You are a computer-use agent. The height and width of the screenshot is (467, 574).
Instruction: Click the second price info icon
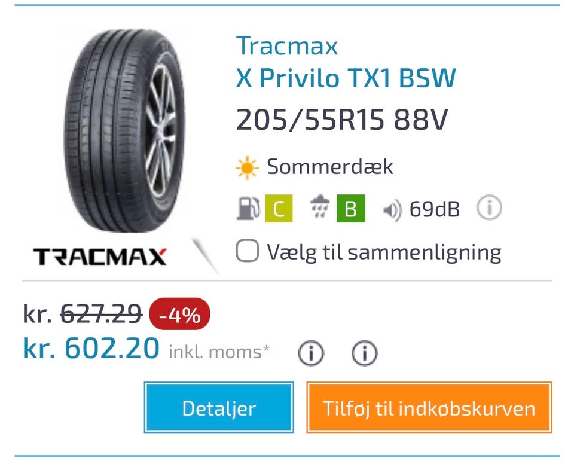coord(364,354)
